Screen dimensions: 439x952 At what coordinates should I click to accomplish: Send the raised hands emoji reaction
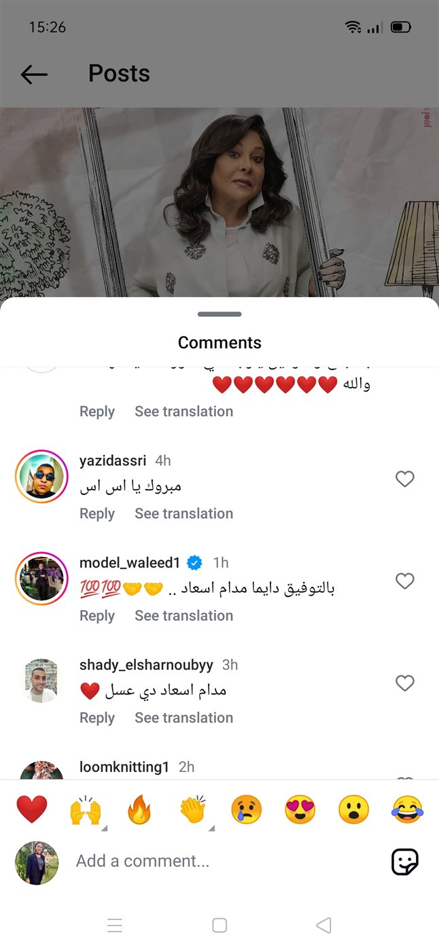coord(86,811)
